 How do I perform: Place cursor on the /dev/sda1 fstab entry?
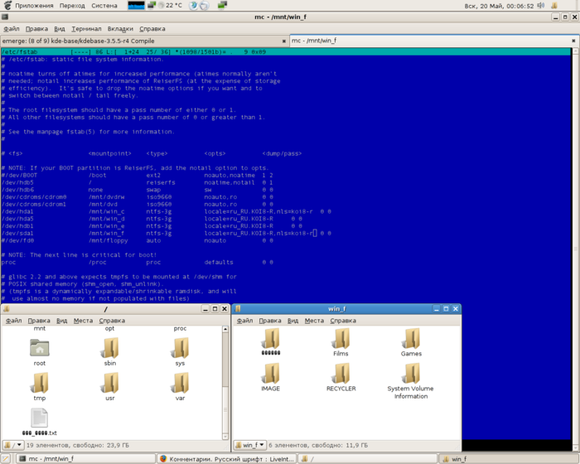tap(167, 233)
